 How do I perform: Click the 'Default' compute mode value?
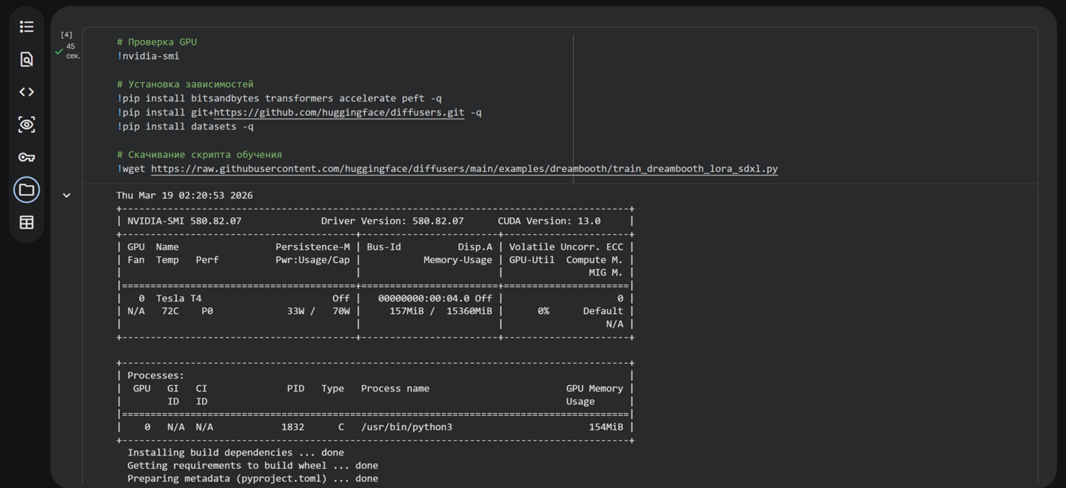pos(603,311)
